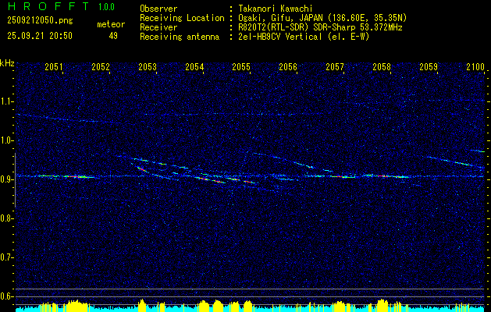Viewport: 491px width, 312px height.
Task: Click the kHz axis unit label
Action: click(x=7, y=63)
